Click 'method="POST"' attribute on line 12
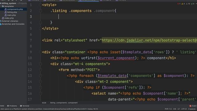Screen dimensions: 197x111 click(84, 70)
